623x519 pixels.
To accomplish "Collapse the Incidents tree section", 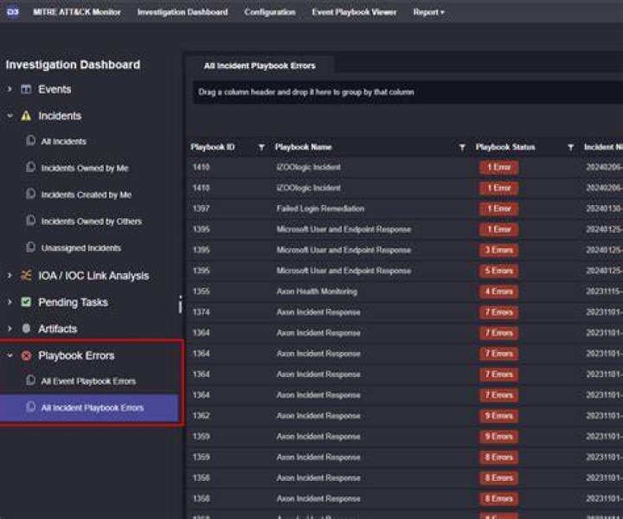I will point(10,116).
